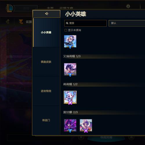Screen dimensions: 145x145
Task: Collapse the 艾瑞莉娅 1/3 section header
Action: pos(104,56)
